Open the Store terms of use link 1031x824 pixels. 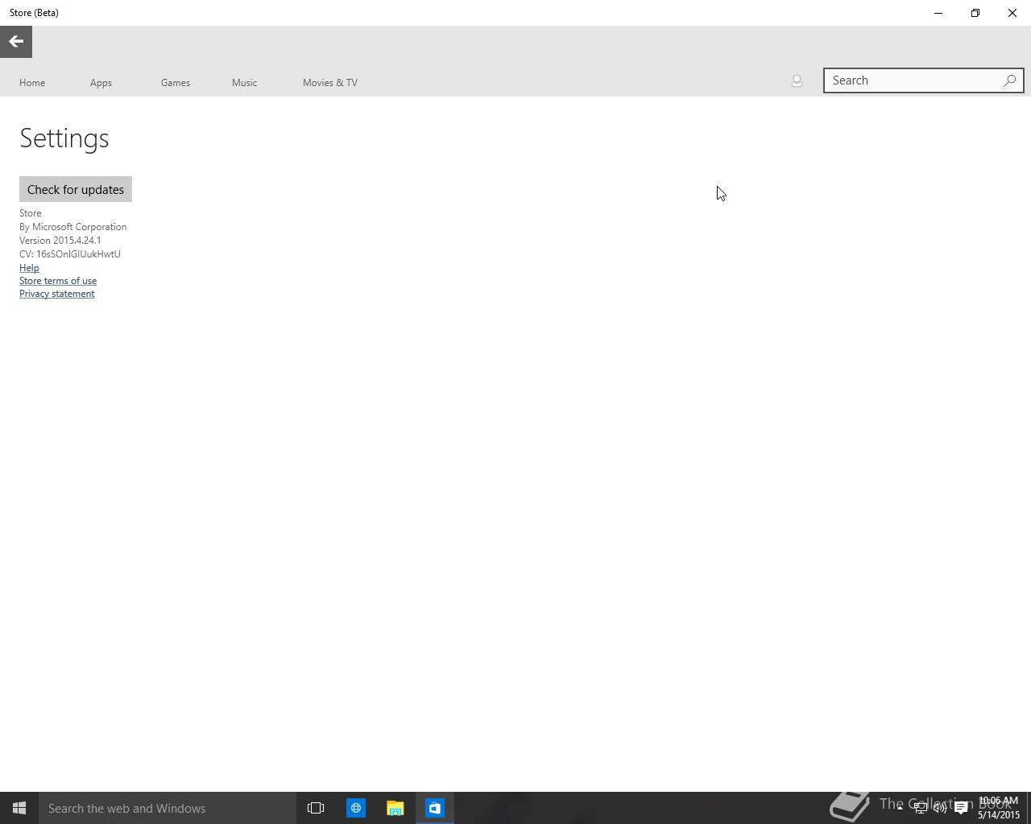click(58, 281)
